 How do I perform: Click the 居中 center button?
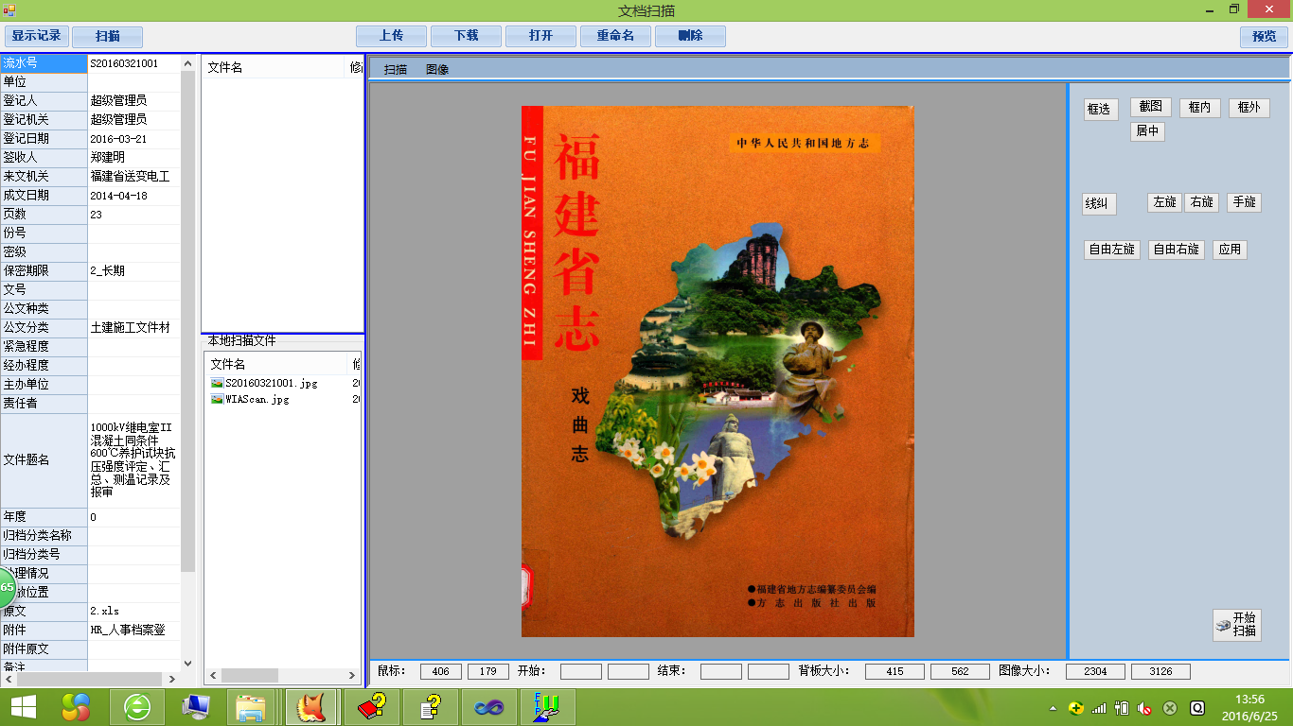pos(1147,131)
